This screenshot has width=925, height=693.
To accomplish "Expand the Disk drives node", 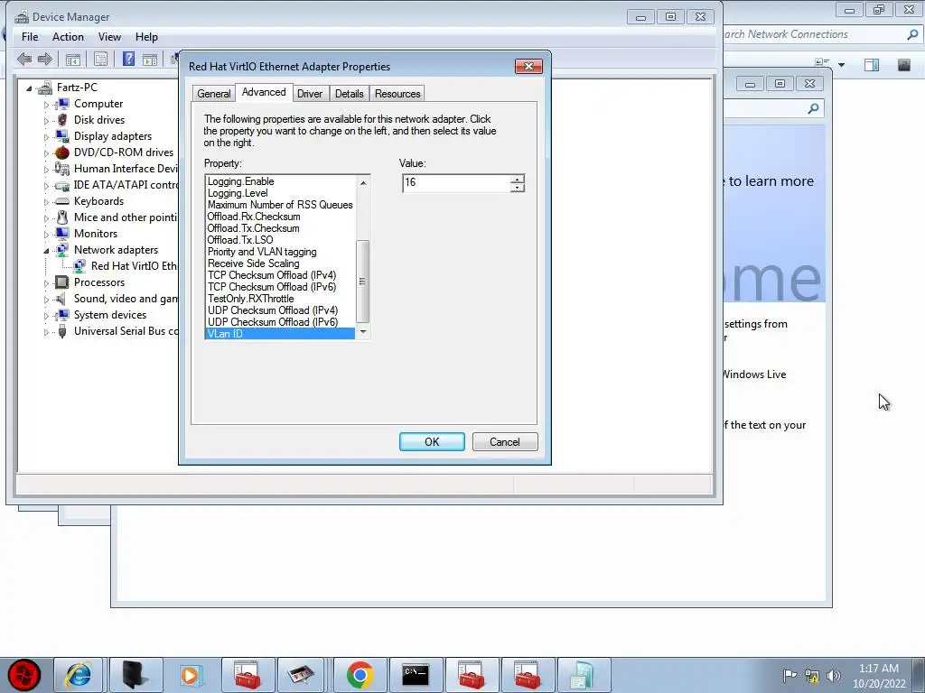I will (46, 120).
